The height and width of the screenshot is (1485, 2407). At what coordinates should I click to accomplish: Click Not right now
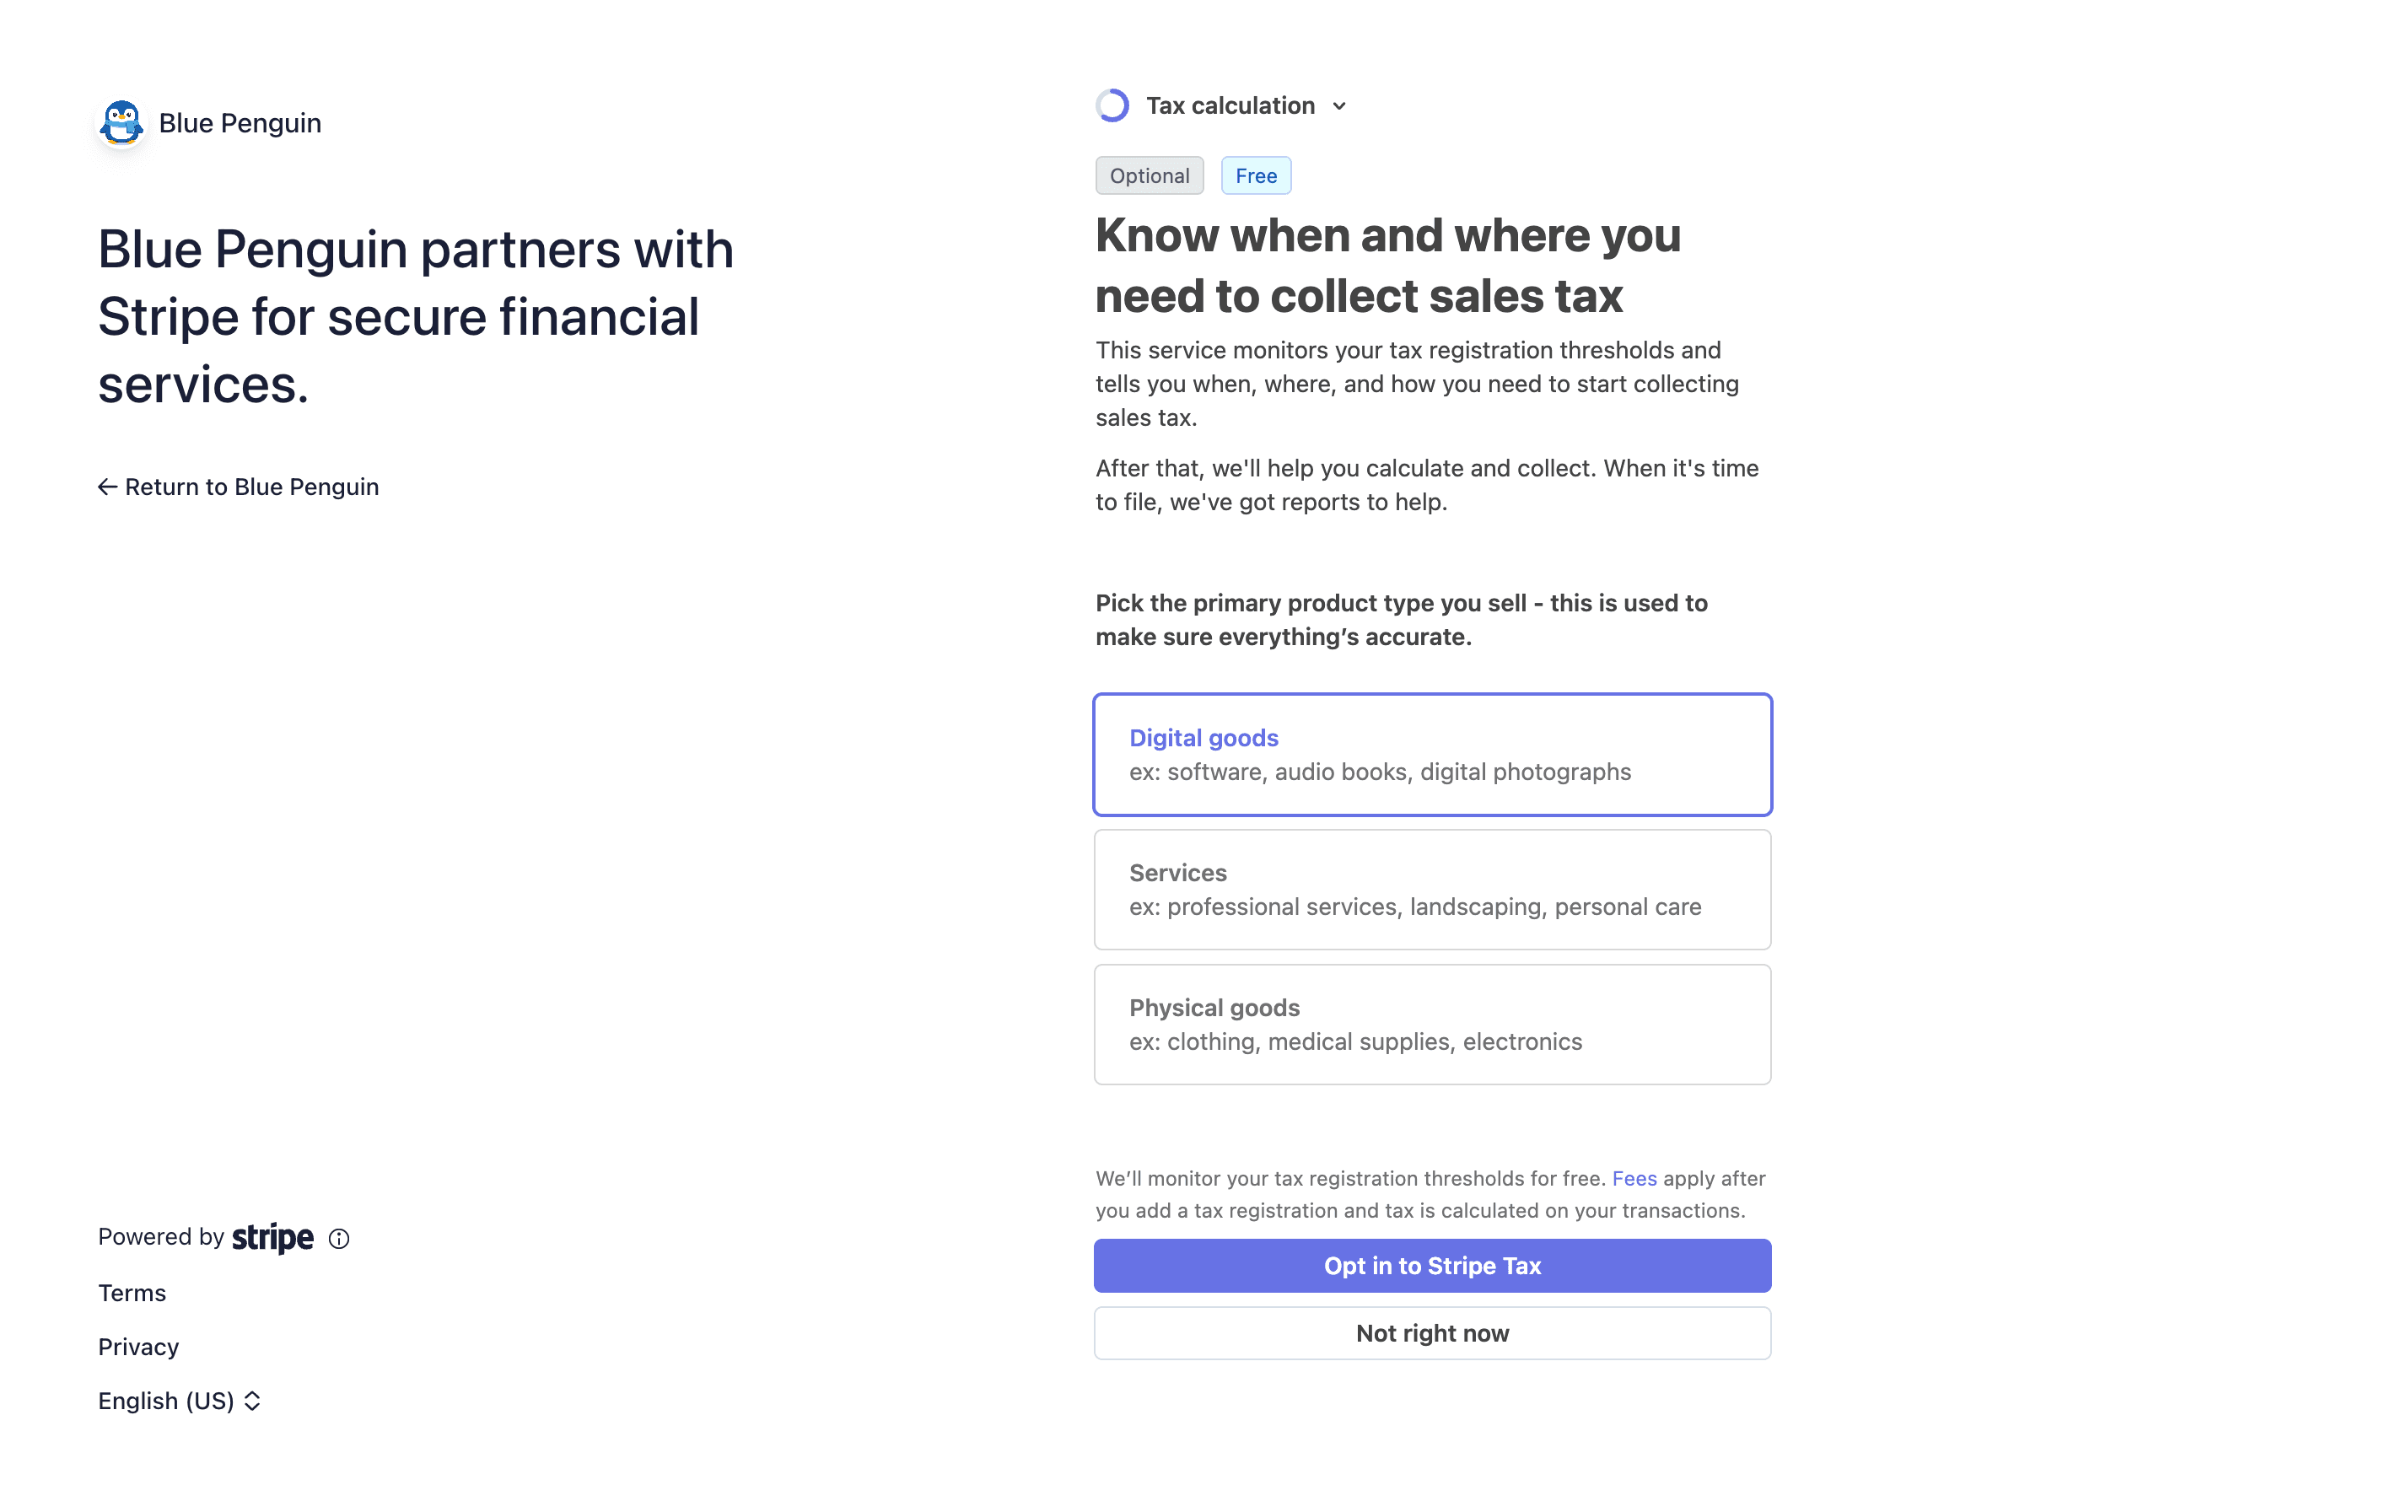tap(1432, 1332)
